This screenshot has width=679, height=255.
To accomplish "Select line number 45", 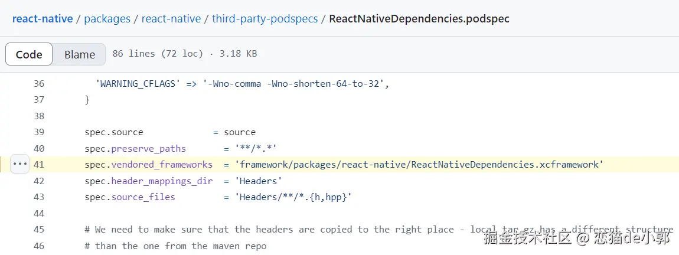I will (39, 230).
